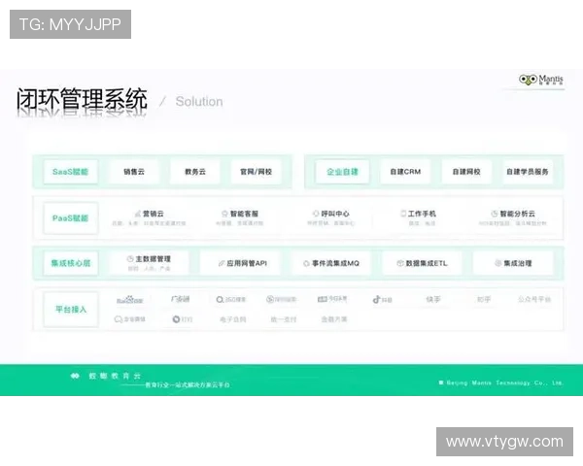
Task: Click the 数智教育云 footer title
Action: click(x=115, y=376)
